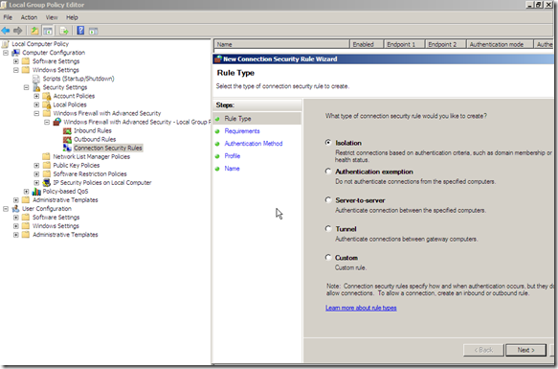Sort by the Authentication mode column header
558x369 pixels.
click(x=500, y=44)
